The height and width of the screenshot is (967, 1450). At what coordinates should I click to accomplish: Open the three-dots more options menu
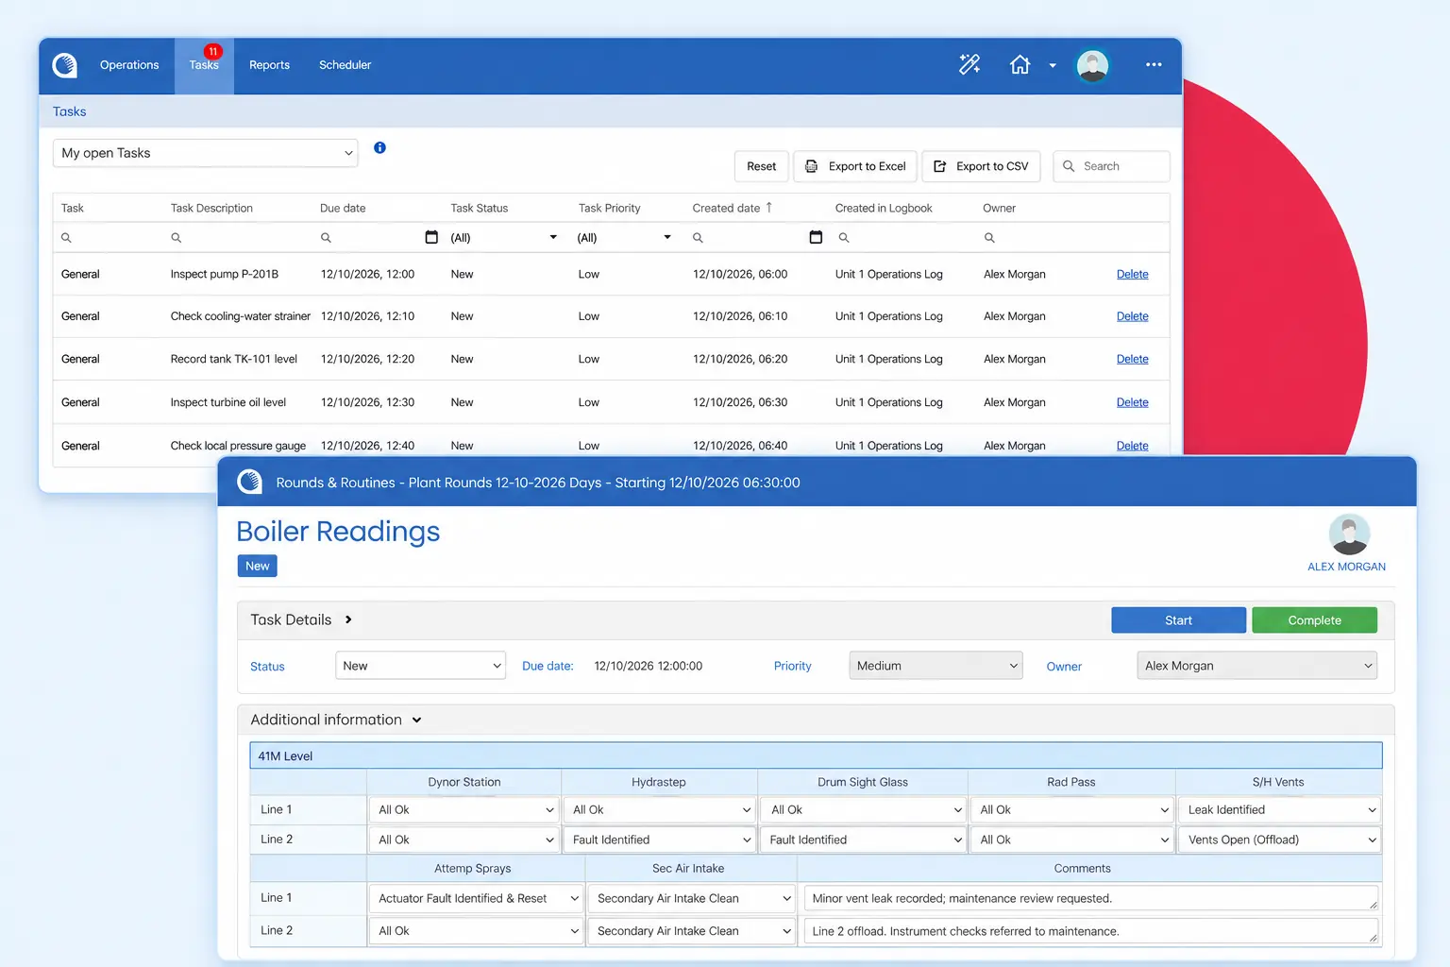1154,64
